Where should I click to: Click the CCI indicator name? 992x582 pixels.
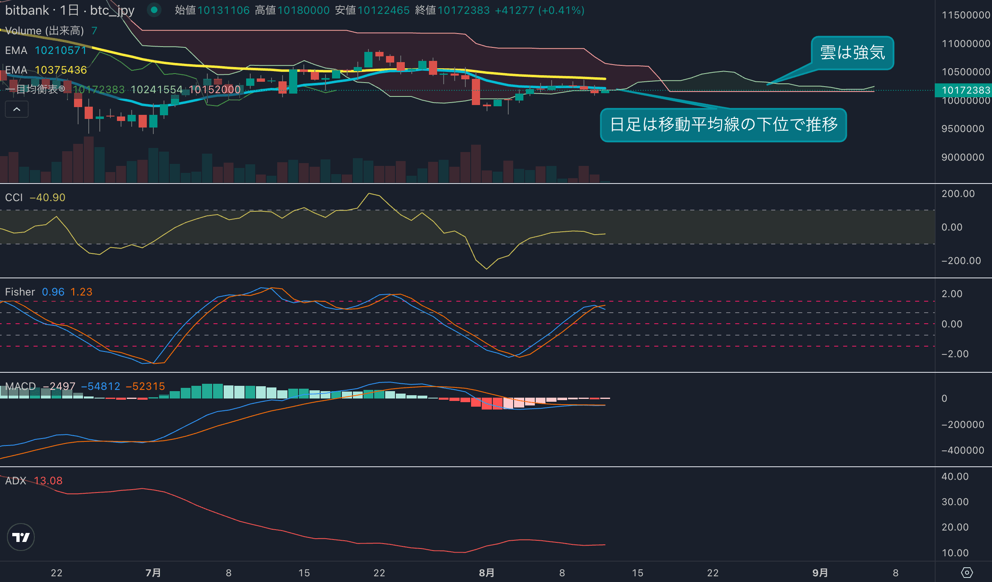coord(14,197)
